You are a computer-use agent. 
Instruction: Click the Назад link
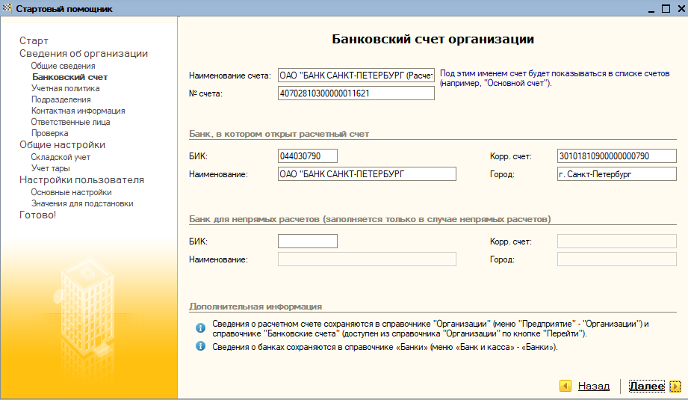click(594, 386)
